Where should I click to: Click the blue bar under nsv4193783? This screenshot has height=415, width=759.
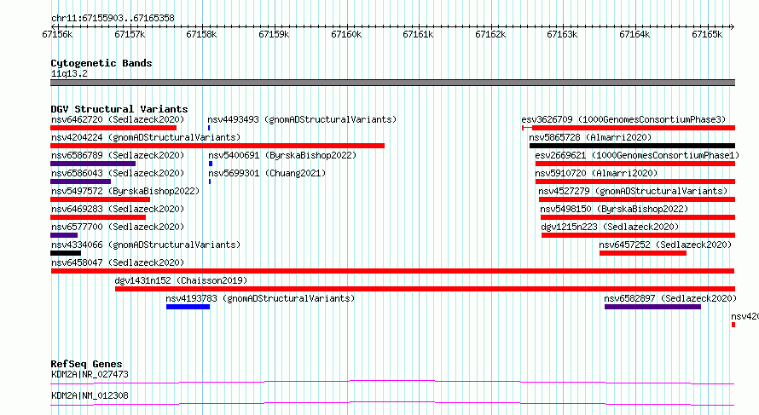click(x=188, y=307)
